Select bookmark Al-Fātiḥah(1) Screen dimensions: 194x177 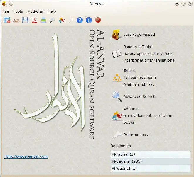point(151,154)
